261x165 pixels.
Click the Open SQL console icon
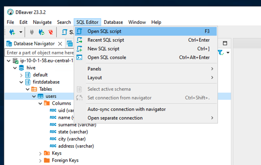click(x=79, y=57)
